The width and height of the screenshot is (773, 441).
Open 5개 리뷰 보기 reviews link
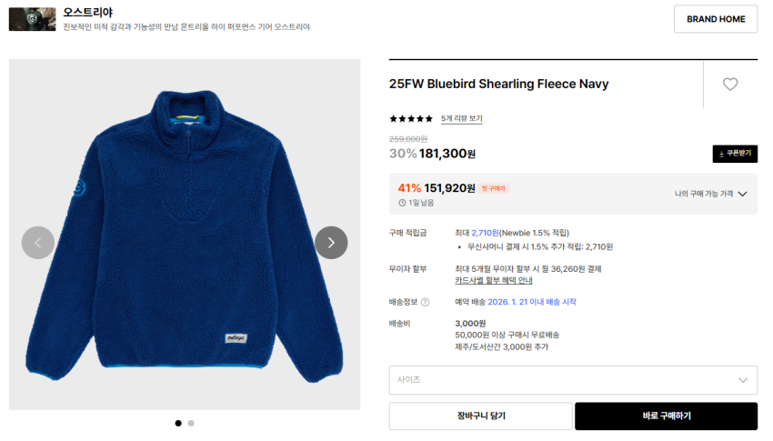click(x=462, y=119)
